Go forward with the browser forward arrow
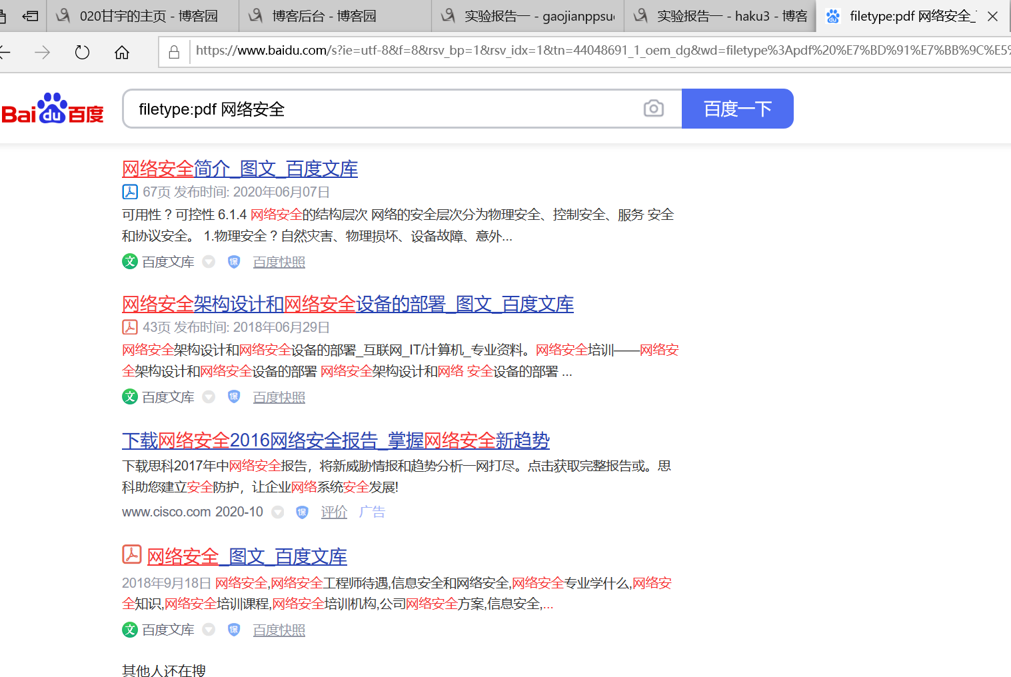Image resolution: width=1011 pixels, height=677 pixels. (x=42, y=52)
